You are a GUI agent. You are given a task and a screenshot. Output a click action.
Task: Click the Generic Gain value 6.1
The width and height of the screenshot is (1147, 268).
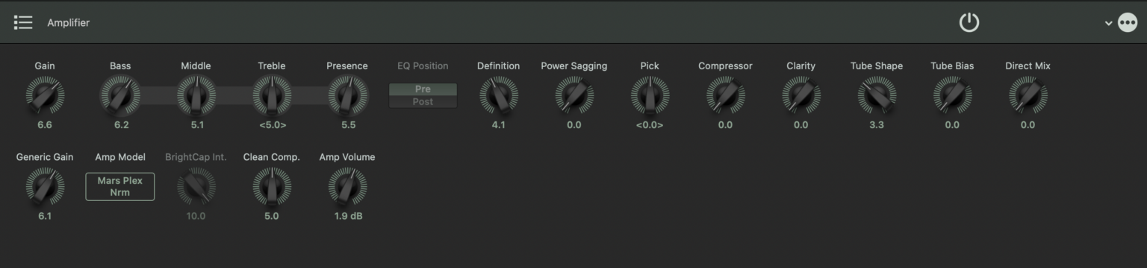[x=45, y=216]
